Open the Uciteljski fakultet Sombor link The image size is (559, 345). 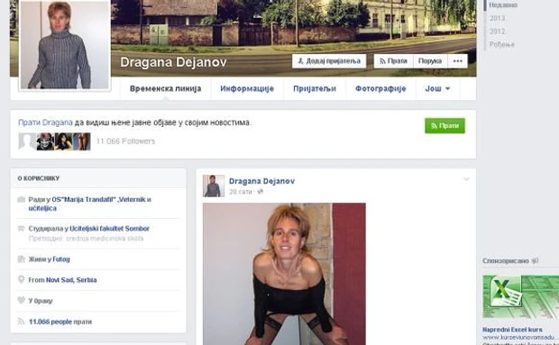pyautogui.click(x=109, y=229)
